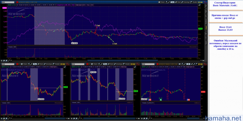Open the D timeframe selector in daily chart

point(188,64)
